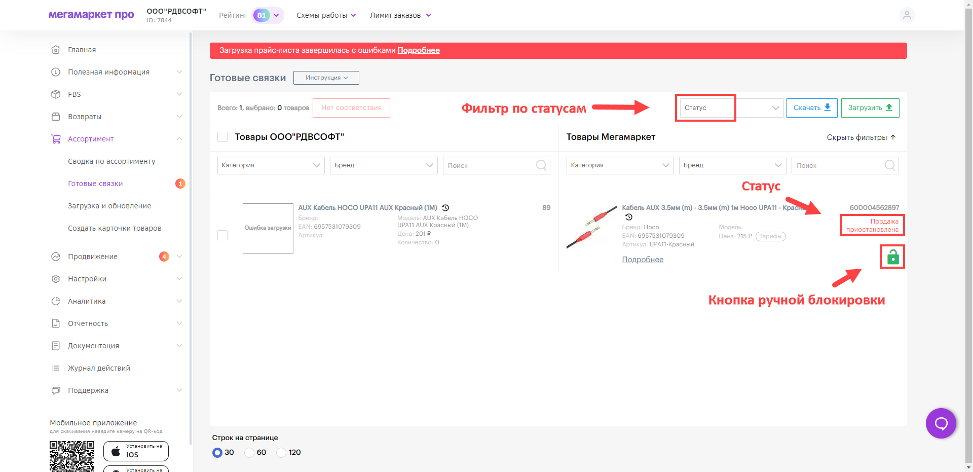Open Создать карточки товаров page
973x472 pixels.
click(115, 228)
